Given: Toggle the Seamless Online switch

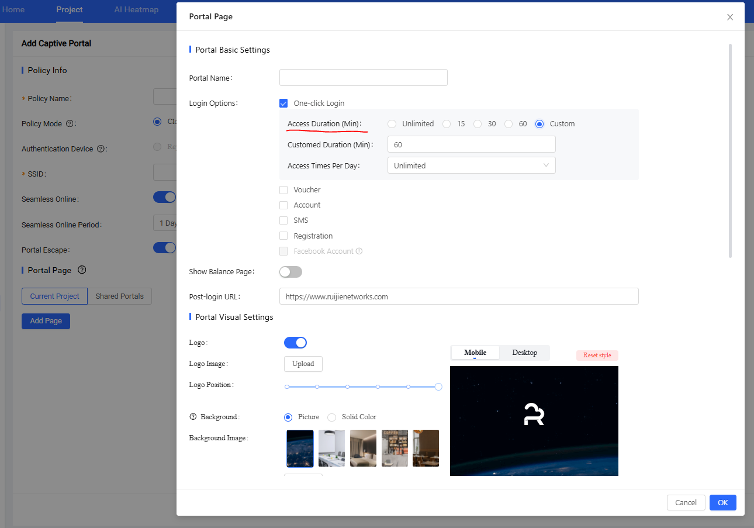Looking at the screenshot, I should [x=164, y=197].
